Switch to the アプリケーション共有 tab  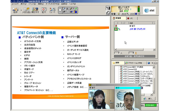click(x=135, y=63)
